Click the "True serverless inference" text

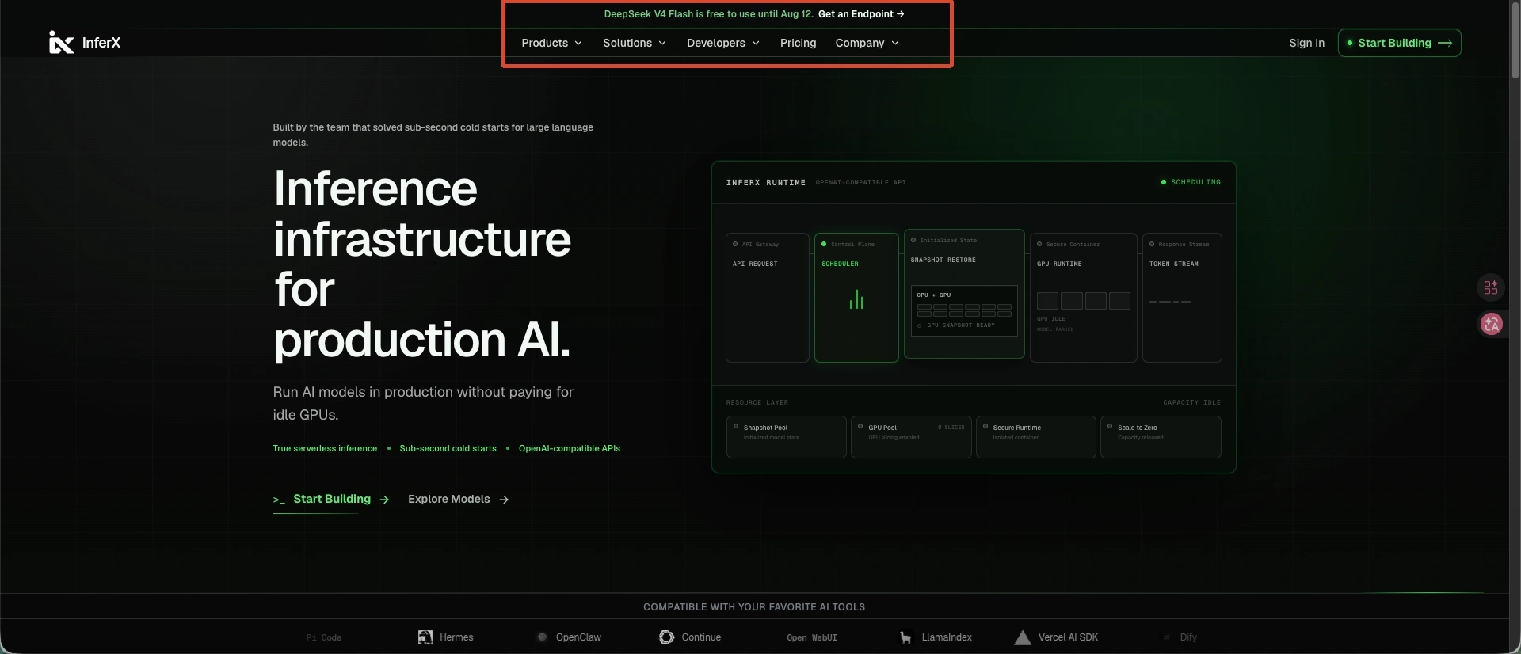click(325, 448)
